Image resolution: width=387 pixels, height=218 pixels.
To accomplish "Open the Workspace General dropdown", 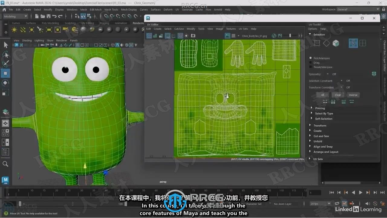I will click(x=358, y=9).
